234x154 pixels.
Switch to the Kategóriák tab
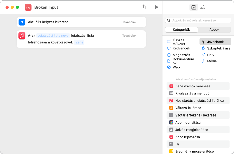point(181,30)
